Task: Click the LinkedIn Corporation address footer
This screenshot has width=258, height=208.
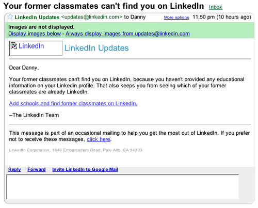Action: pos(76,150)
